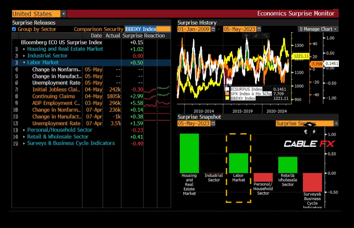Select Bloomberg ECO US Surprise Index row
Image resolution: width=354 pixels, height=228 pixels.
click(91, 42)
